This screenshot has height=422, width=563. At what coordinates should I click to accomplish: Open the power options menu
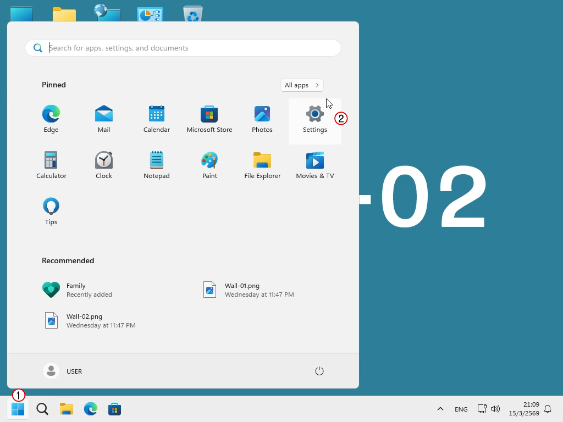coord(319,371)
